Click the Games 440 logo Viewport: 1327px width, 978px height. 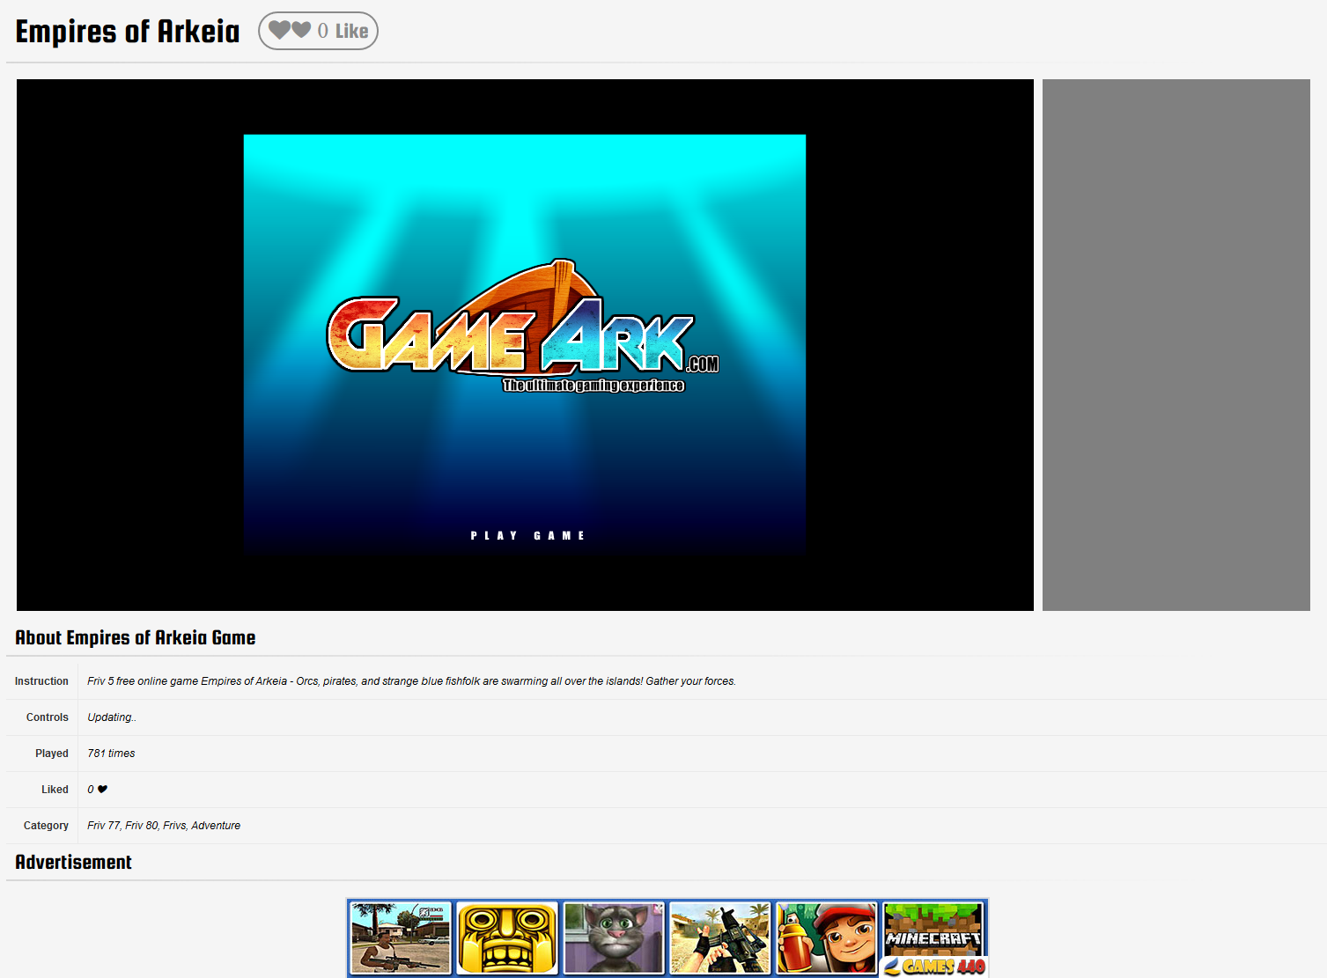[933, 967]
